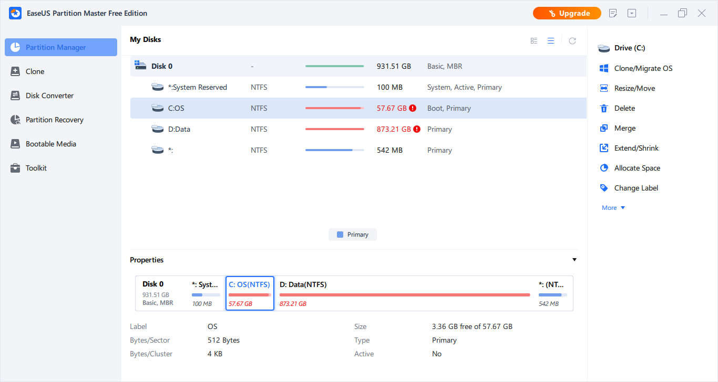Click the Allocate Space pie icon

[x=604, y=168]
